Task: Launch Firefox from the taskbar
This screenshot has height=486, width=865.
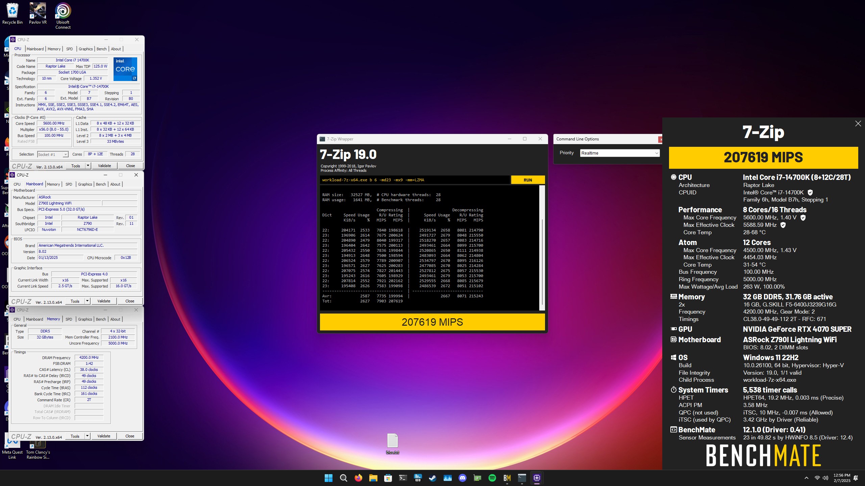Action: pyautogui.click(x=358, y=478)
